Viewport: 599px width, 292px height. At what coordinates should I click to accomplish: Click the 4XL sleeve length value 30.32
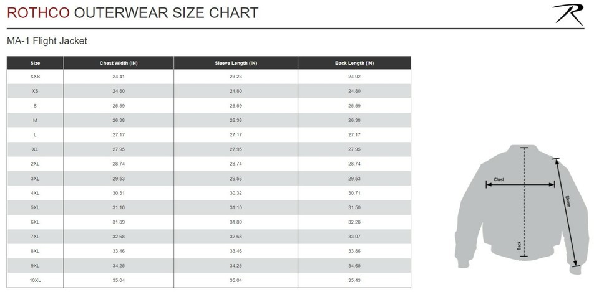click(x=236, y=193)
